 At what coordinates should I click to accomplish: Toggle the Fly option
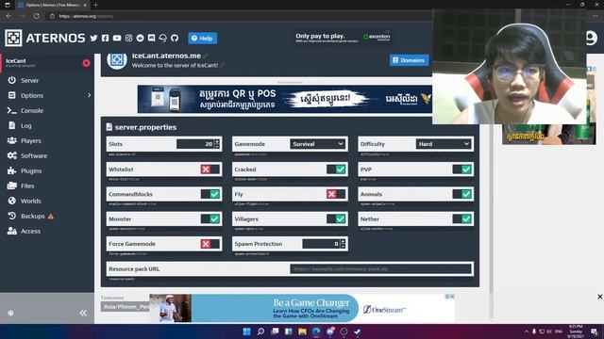[x=336, y=194]
